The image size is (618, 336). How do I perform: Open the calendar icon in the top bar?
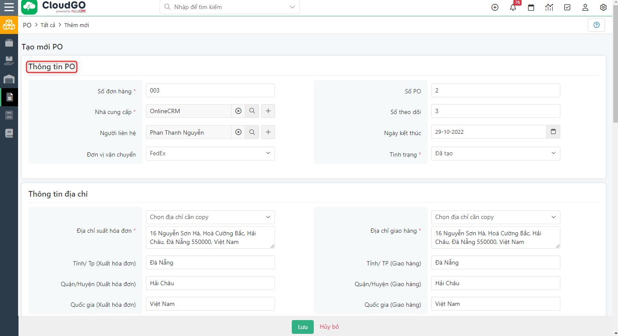[531, 7]
